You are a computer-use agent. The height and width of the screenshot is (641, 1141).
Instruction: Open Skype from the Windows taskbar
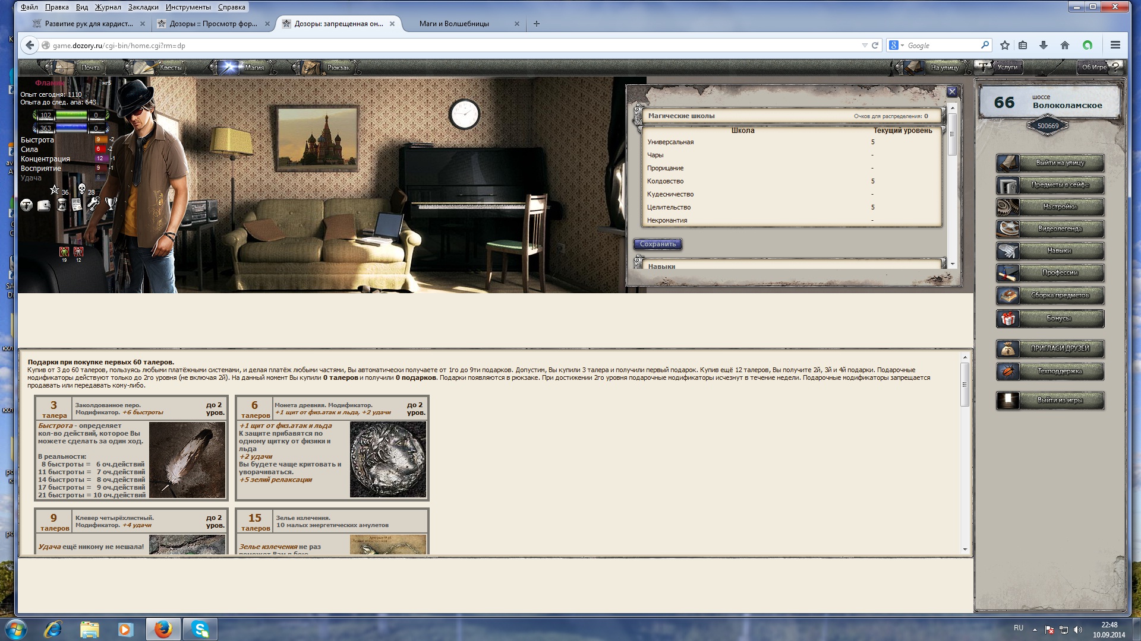click(x=200, y=629)
